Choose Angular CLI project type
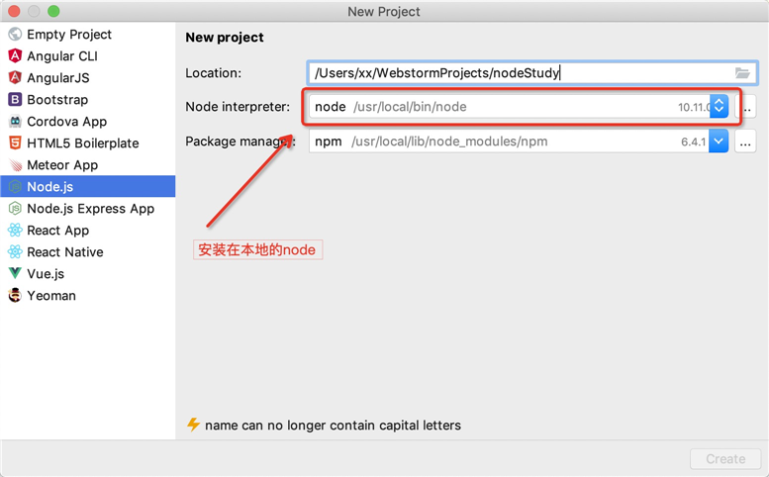769x477 pixels. 62,55
